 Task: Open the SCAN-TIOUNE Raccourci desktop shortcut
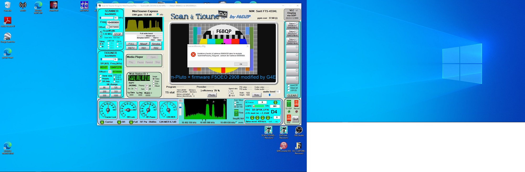(x=268, y=132)
